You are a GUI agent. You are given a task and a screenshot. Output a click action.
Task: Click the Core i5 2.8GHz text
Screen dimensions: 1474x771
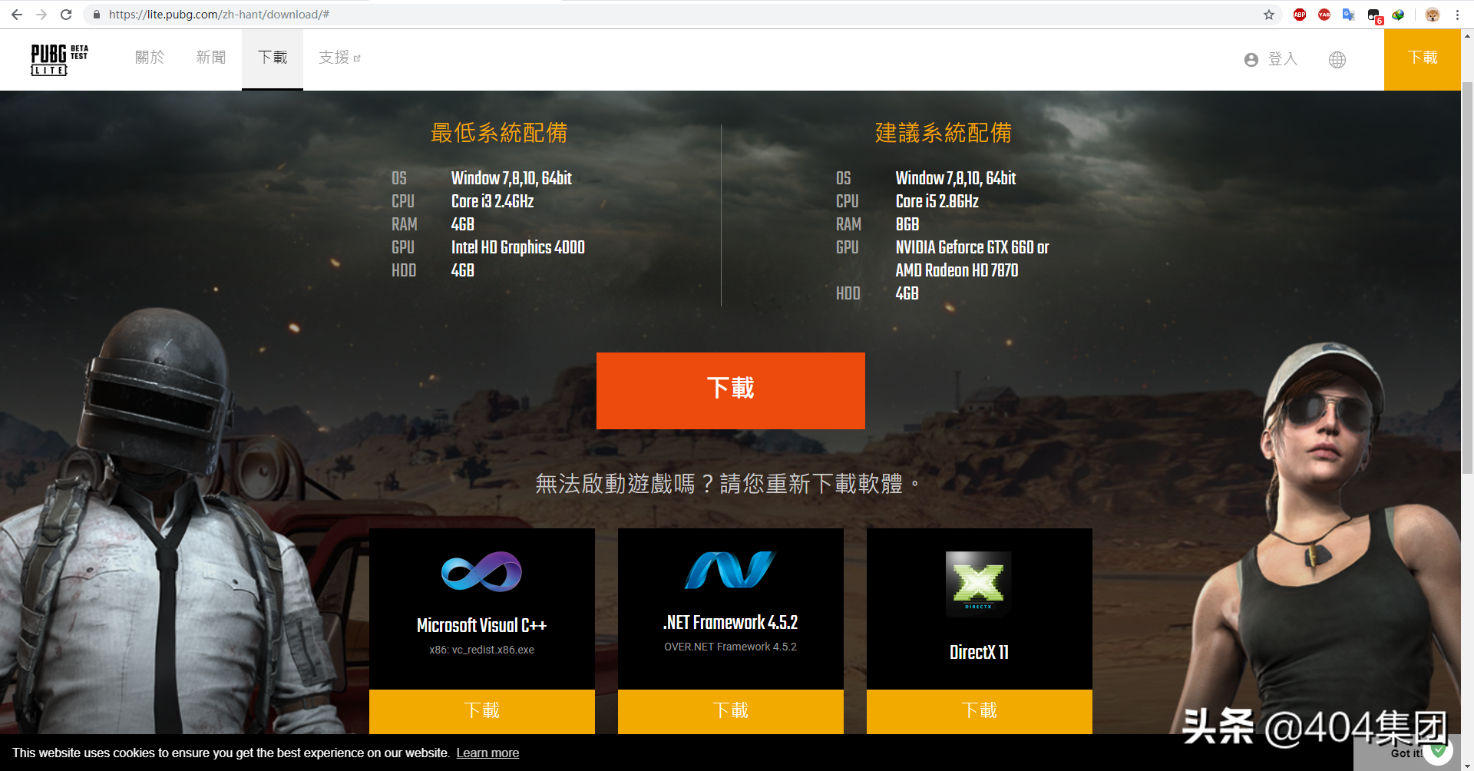[x=937, y=201]
